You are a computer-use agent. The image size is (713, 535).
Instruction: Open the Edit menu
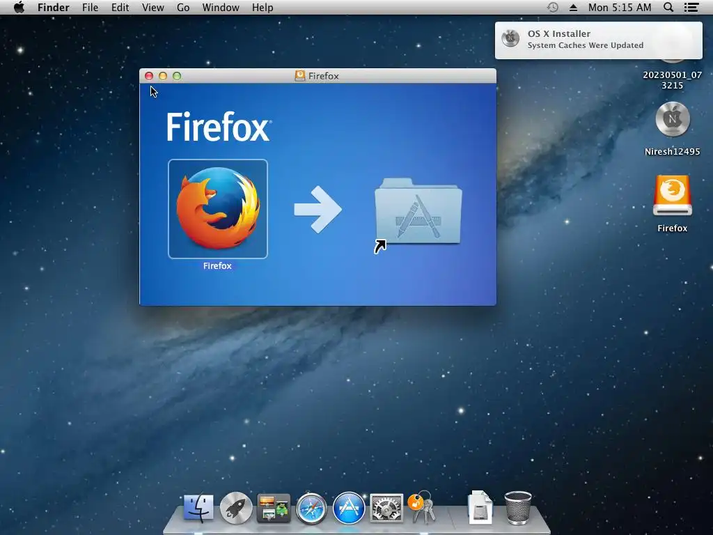coord(120,7)
